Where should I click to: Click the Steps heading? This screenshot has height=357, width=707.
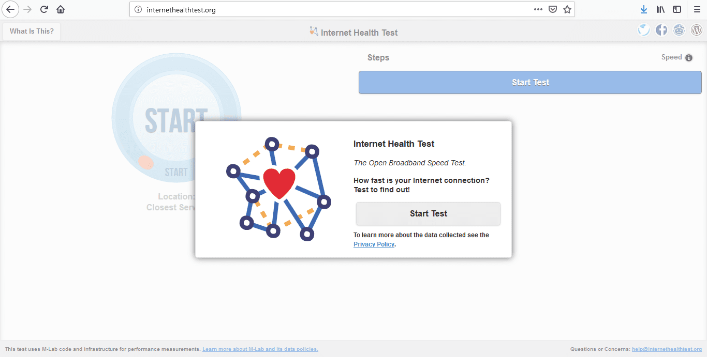click(x=378, y=57)
